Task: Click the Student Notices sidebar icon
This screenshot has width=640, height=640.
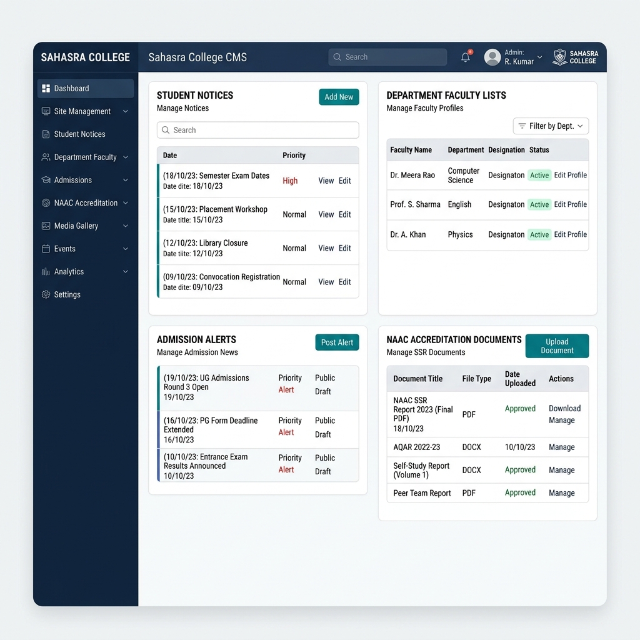Action: [x=46, y=134]
